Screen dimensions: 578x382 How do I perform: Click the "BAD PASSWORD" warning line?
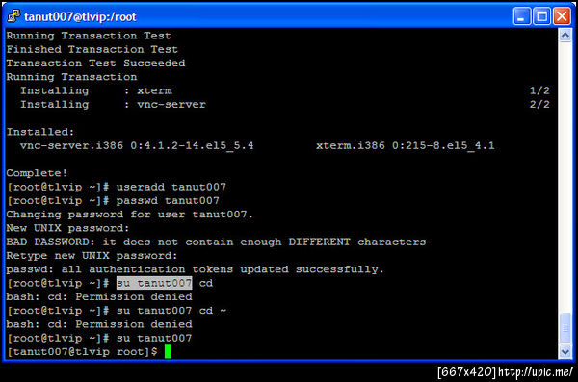(x=216, y=242)
